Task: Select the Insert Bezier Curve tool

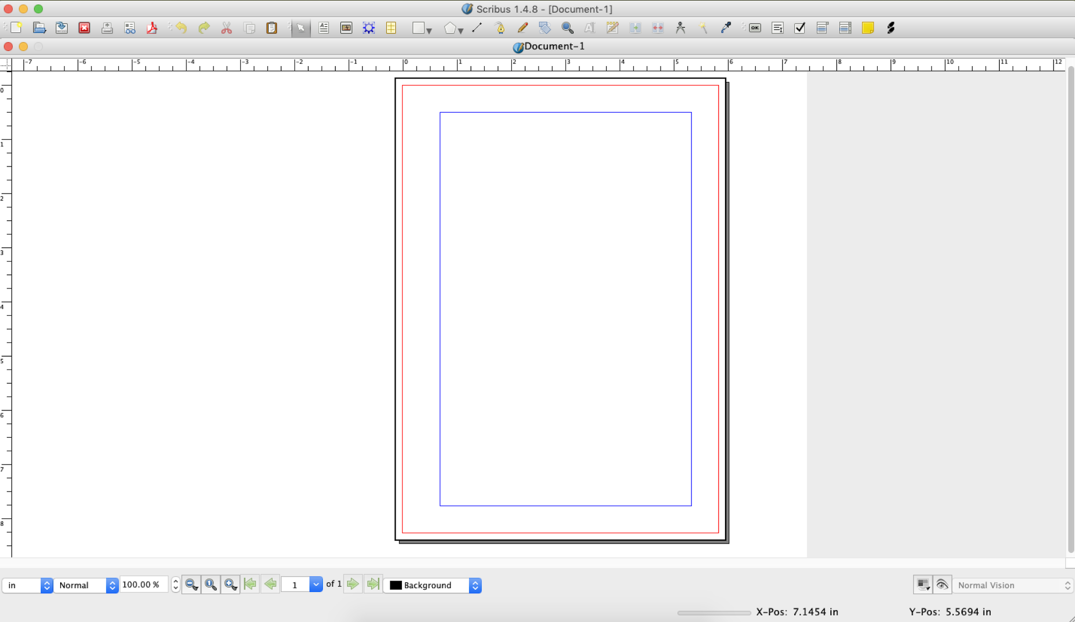Action: [500, 28]
